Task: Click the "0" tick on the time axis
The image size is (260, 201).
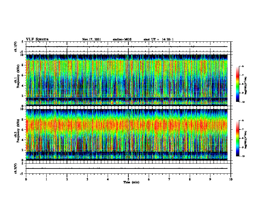Action: tap(26, 179)
